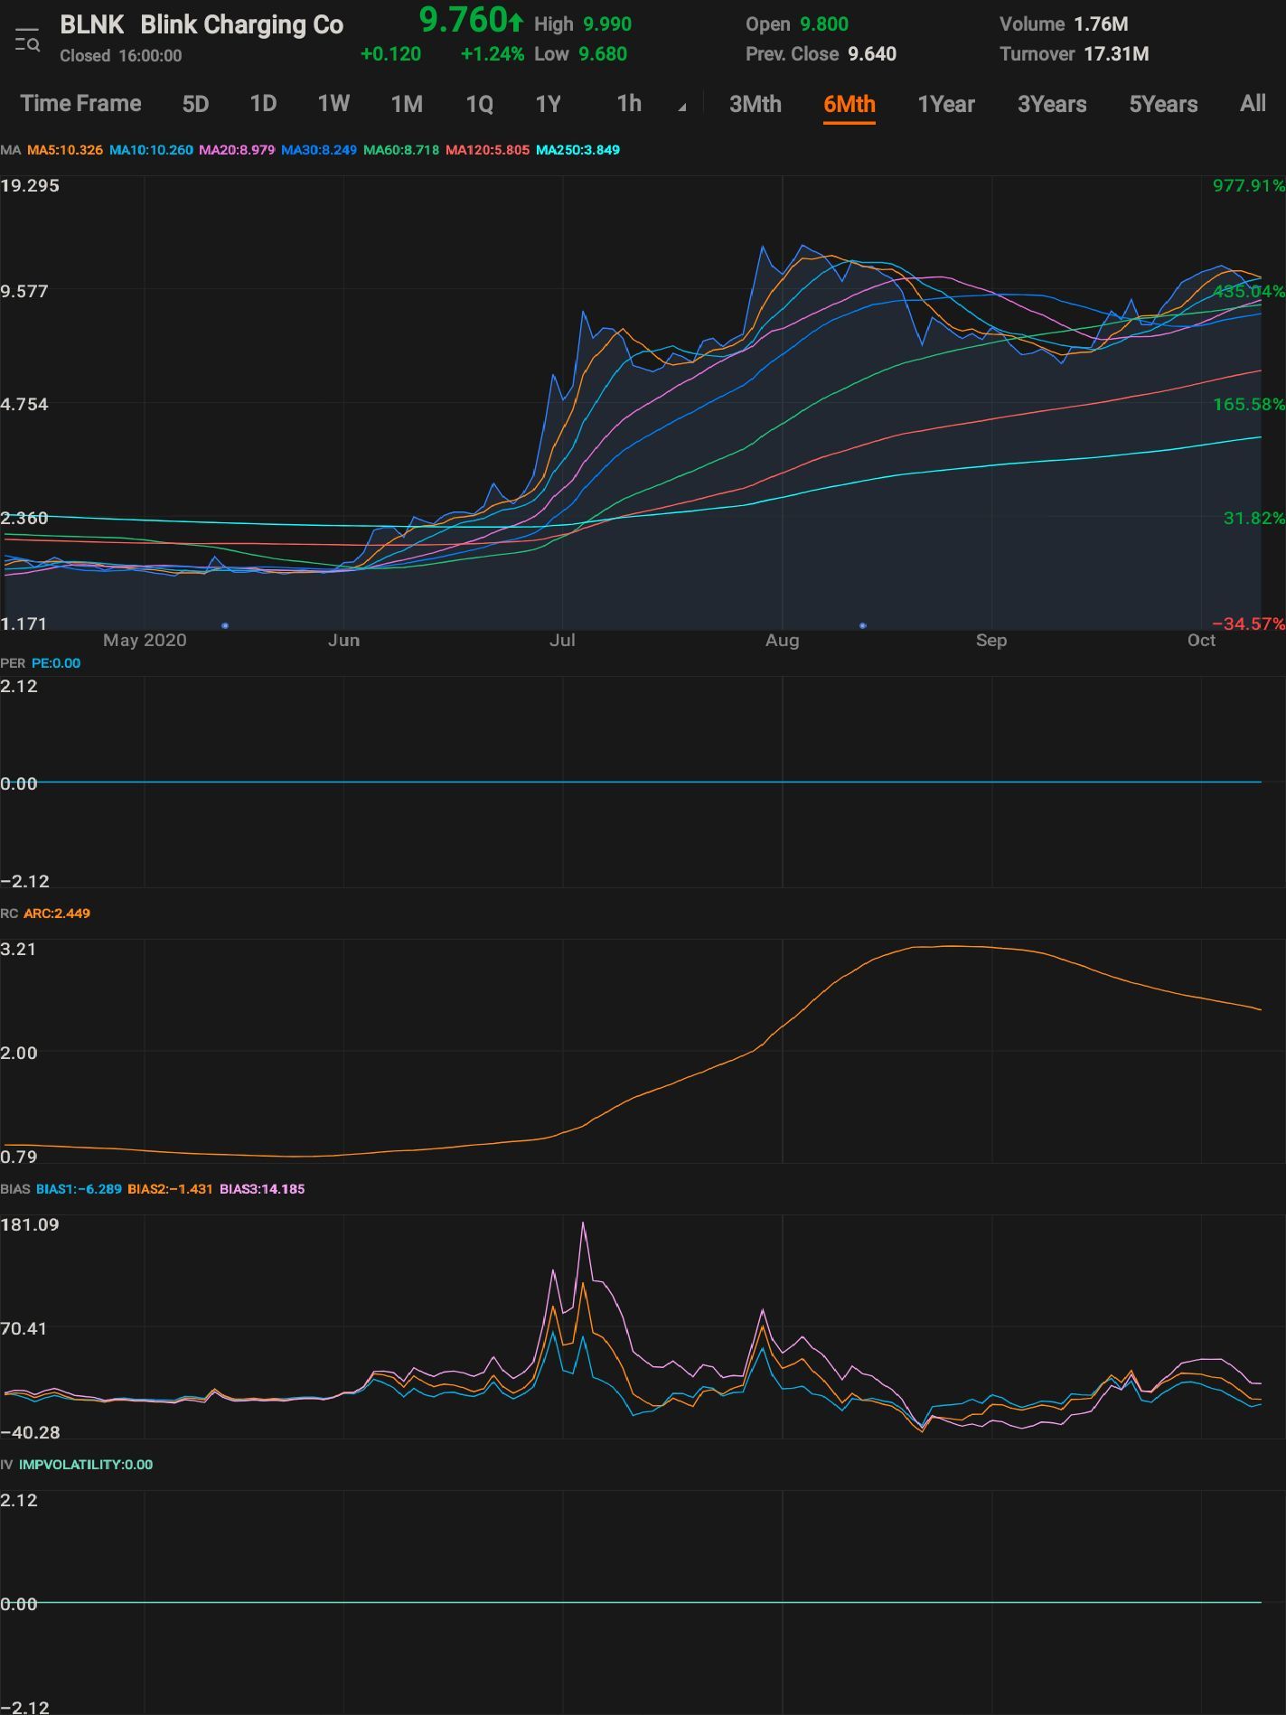This screenshot has width=1286, height=1715.
Task: Select the 1D time frame
Action: coord(263,104)
